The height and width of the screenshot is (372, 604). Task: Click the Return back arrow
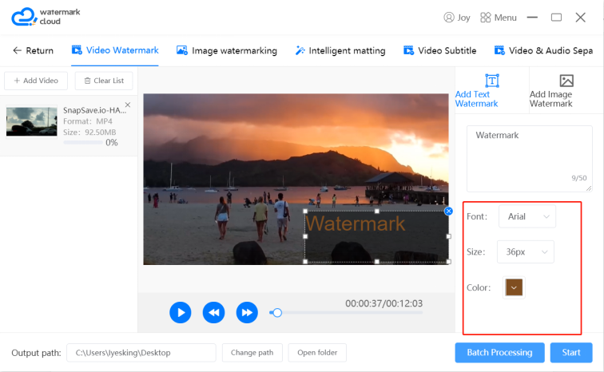pyautogui.click(x=17, y=50)
